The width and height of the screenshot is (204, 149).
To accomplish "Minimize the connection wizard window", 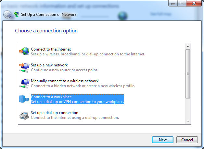I will (173, 4).
